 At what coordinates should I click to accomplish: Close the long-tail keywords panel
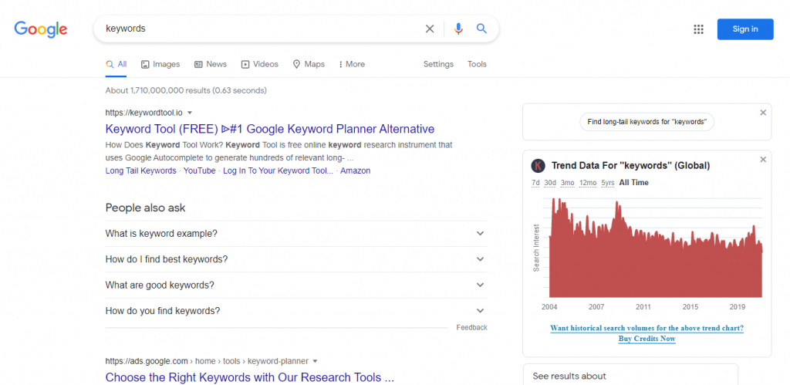[x=763, y=113]
